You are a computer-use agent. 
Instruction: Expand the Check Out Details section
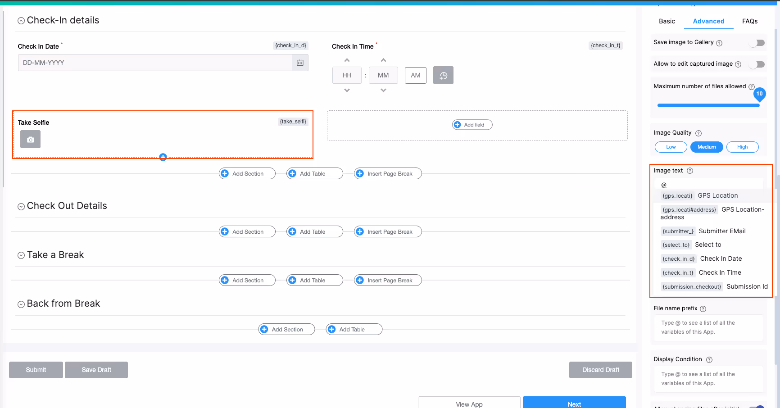21,206
